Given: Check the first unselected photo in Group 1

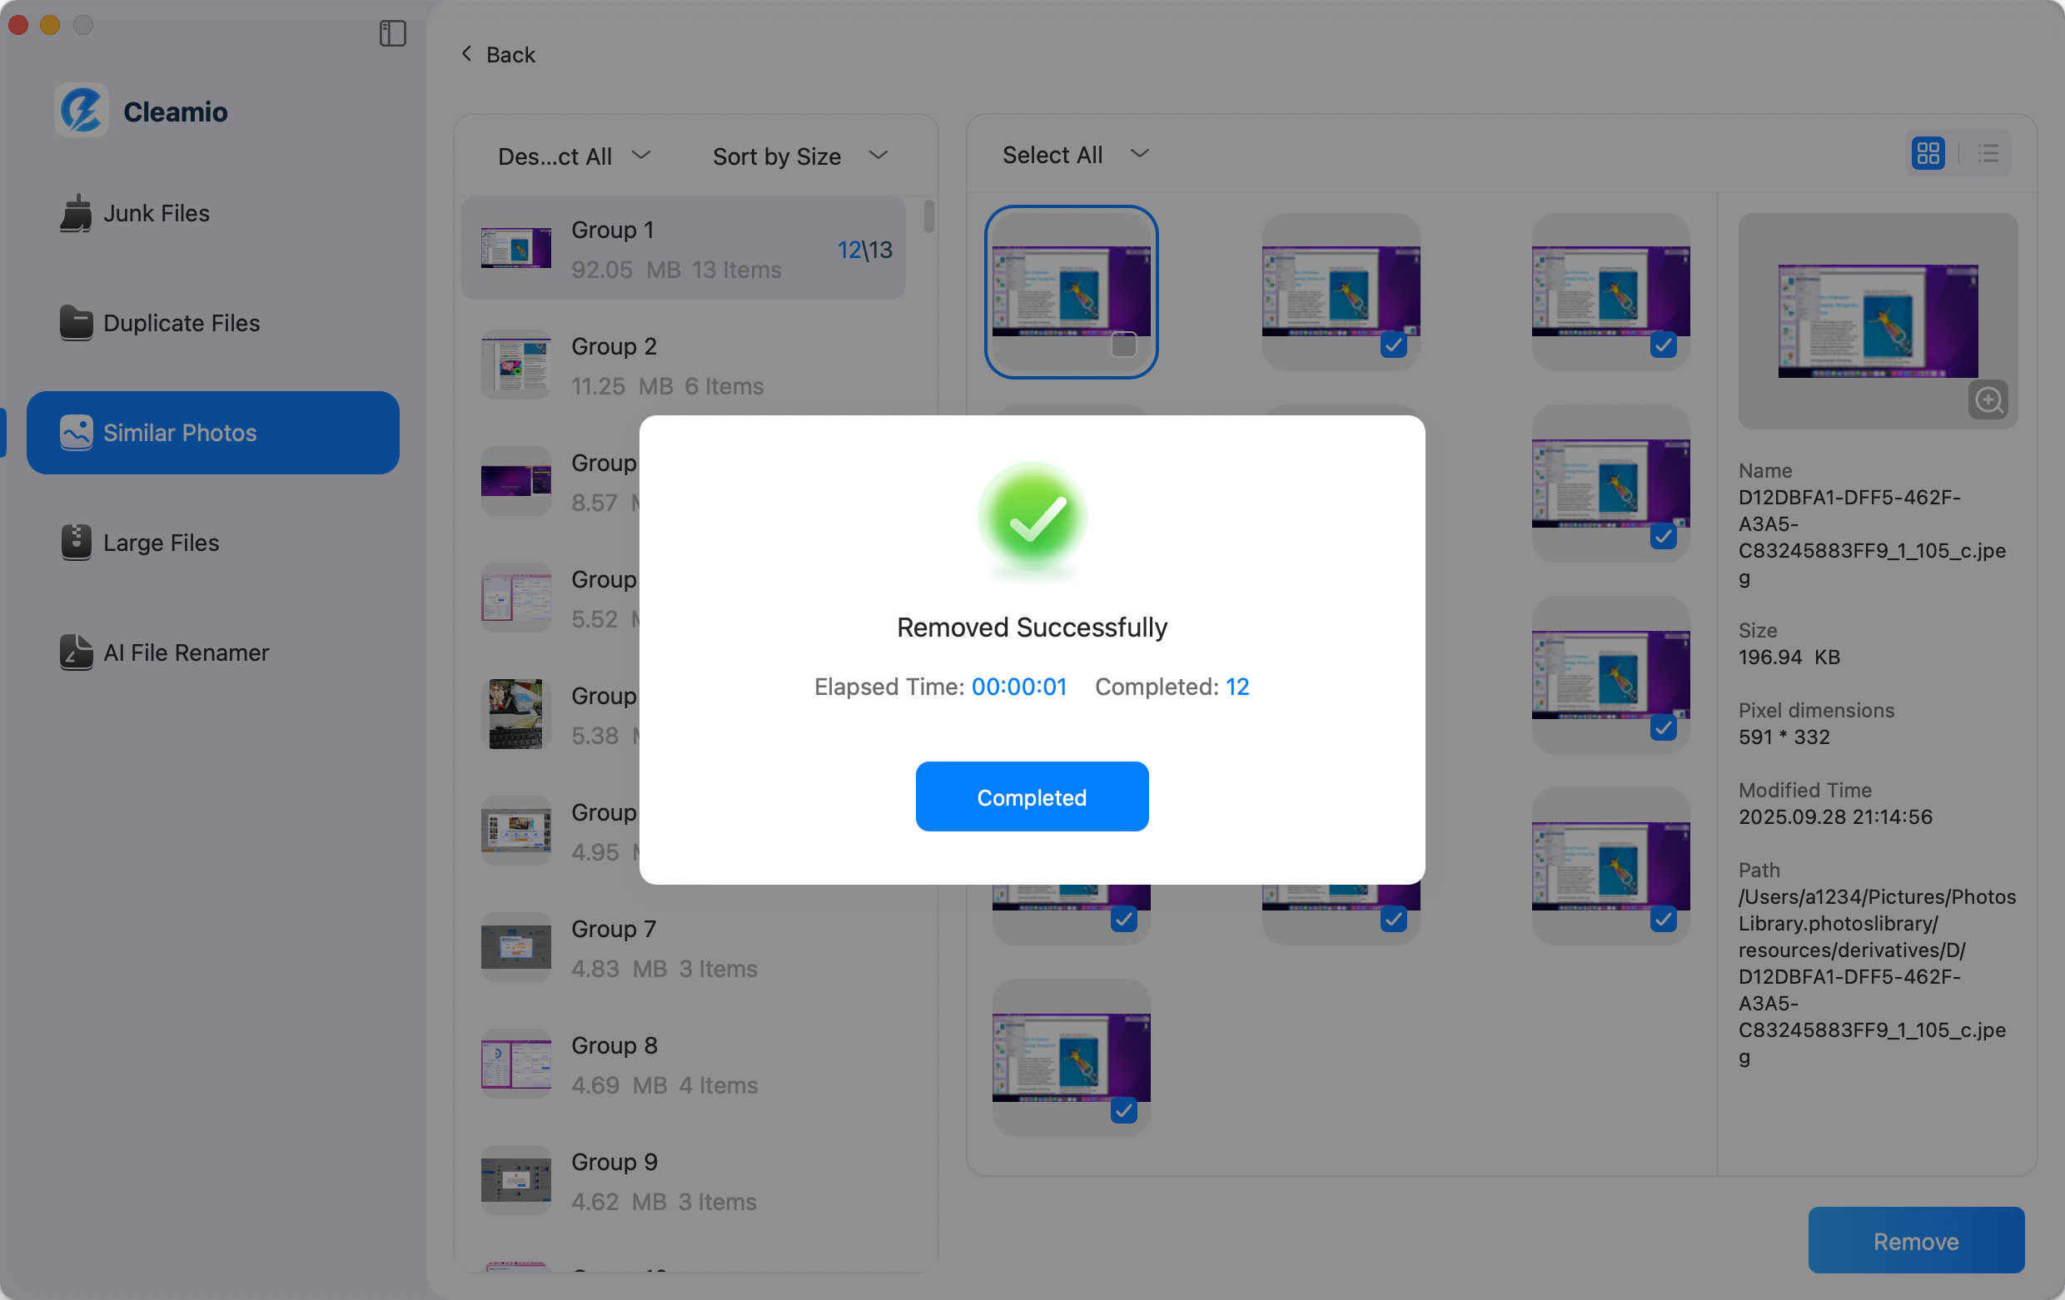Looking at the screenshot, I should tap(1124, 345).
